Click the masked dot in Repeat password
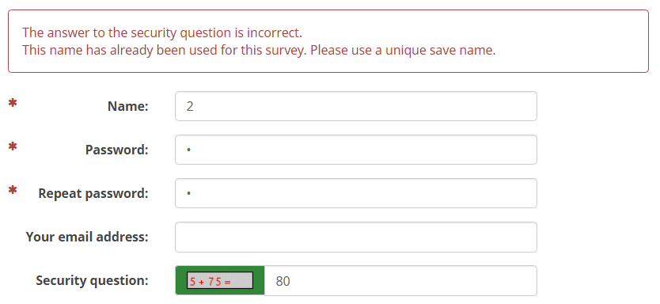This screenshot has height=304, width=660. pyautogui.click(x=189, y=193)
